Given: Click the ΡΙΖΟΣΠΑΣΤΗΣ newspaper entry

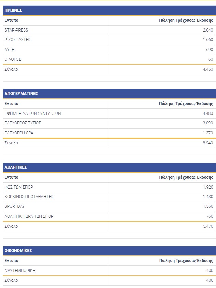Looking at the screenshot, I should point(18,40).
